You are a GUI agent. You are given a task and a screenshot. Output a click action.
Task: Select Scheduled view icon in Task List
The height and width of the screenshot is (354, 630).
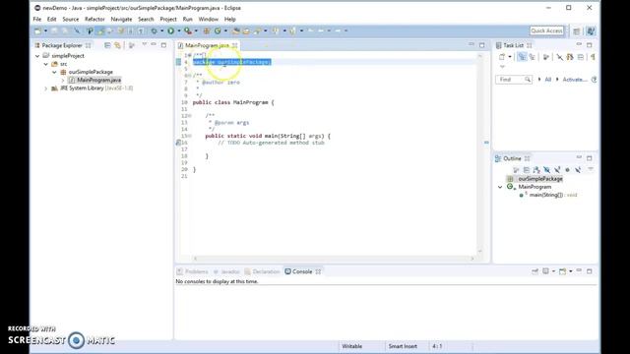(532, 57)
